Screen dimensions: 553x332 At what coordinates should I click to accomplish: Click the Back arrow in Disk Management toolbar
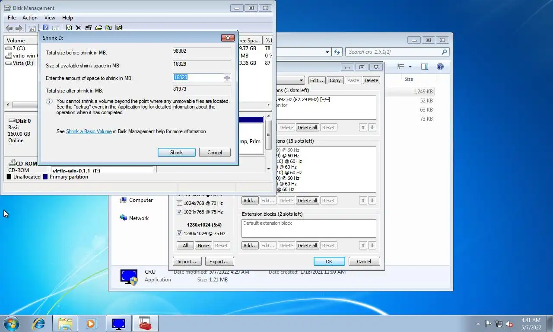pos(9,28)
